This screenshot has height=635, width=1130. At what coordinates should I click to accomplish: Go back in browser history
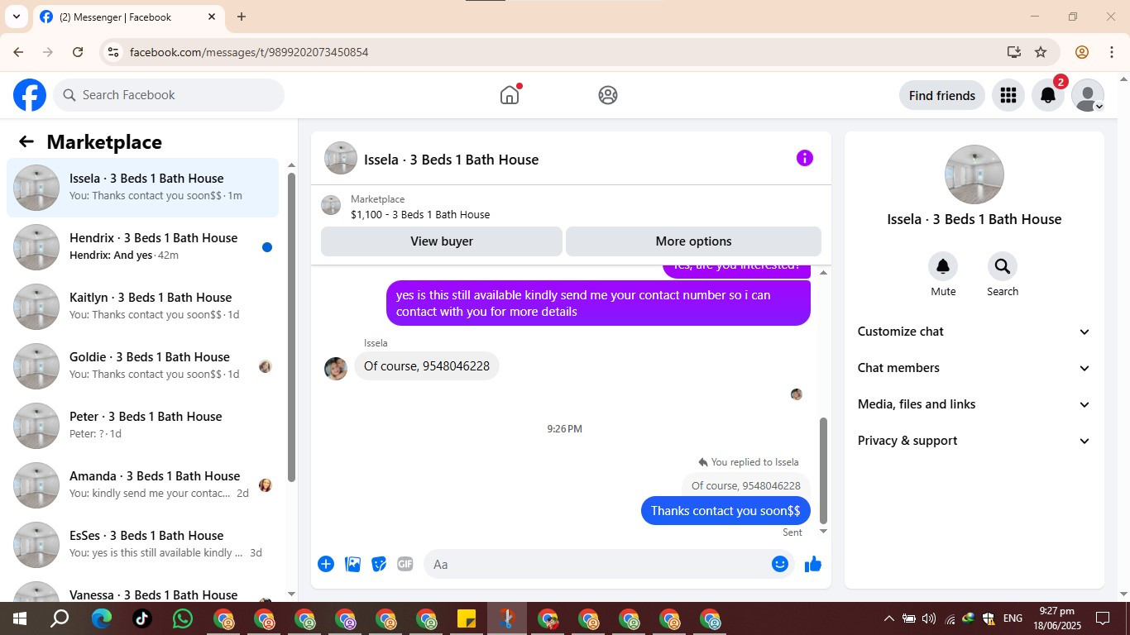pyautogui.click(x=18, y=52)
